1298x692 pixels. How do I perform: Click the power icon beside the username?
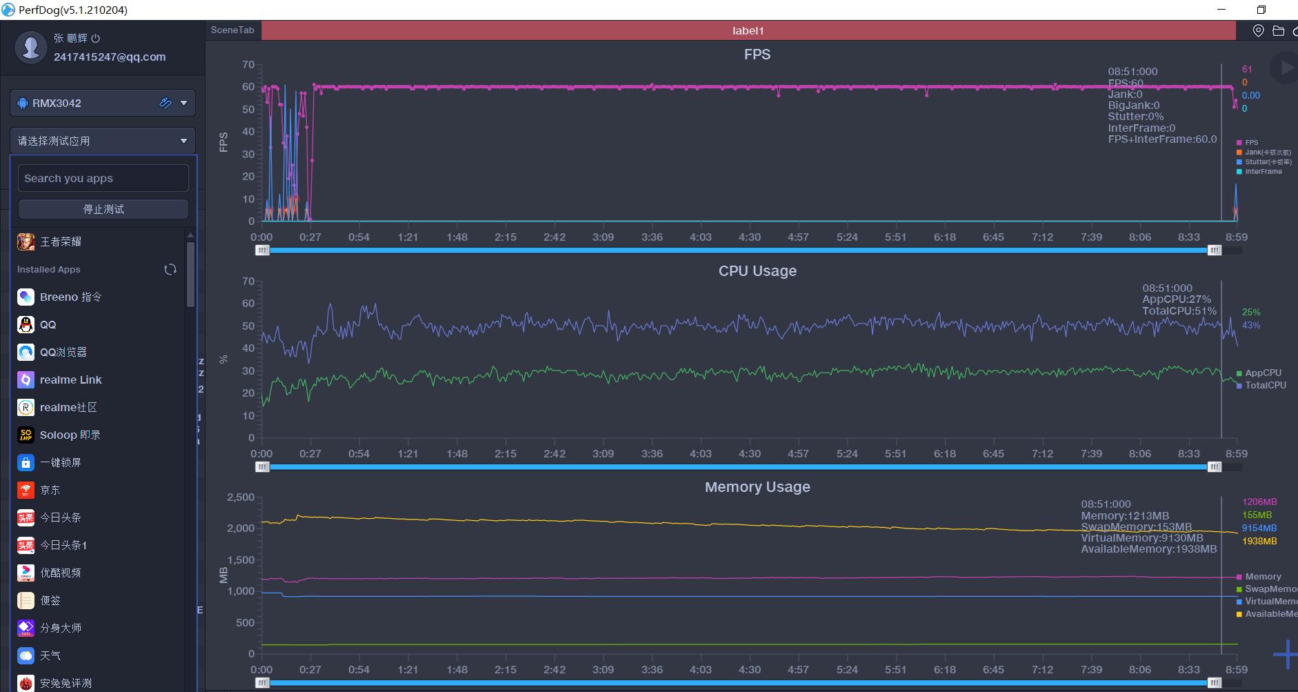[96, 39]
